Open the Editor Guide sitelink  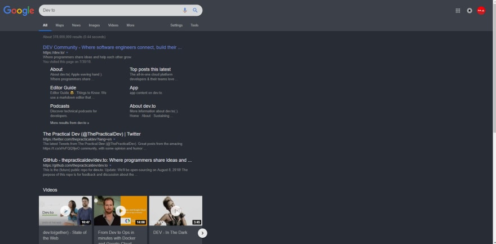[63, 87]
